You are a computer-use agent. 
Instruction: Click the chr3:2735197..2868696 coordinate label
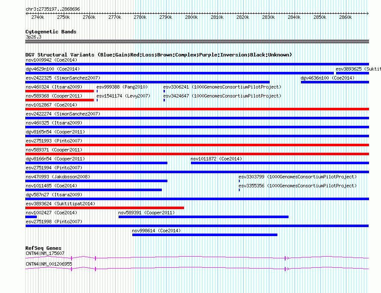53,9
